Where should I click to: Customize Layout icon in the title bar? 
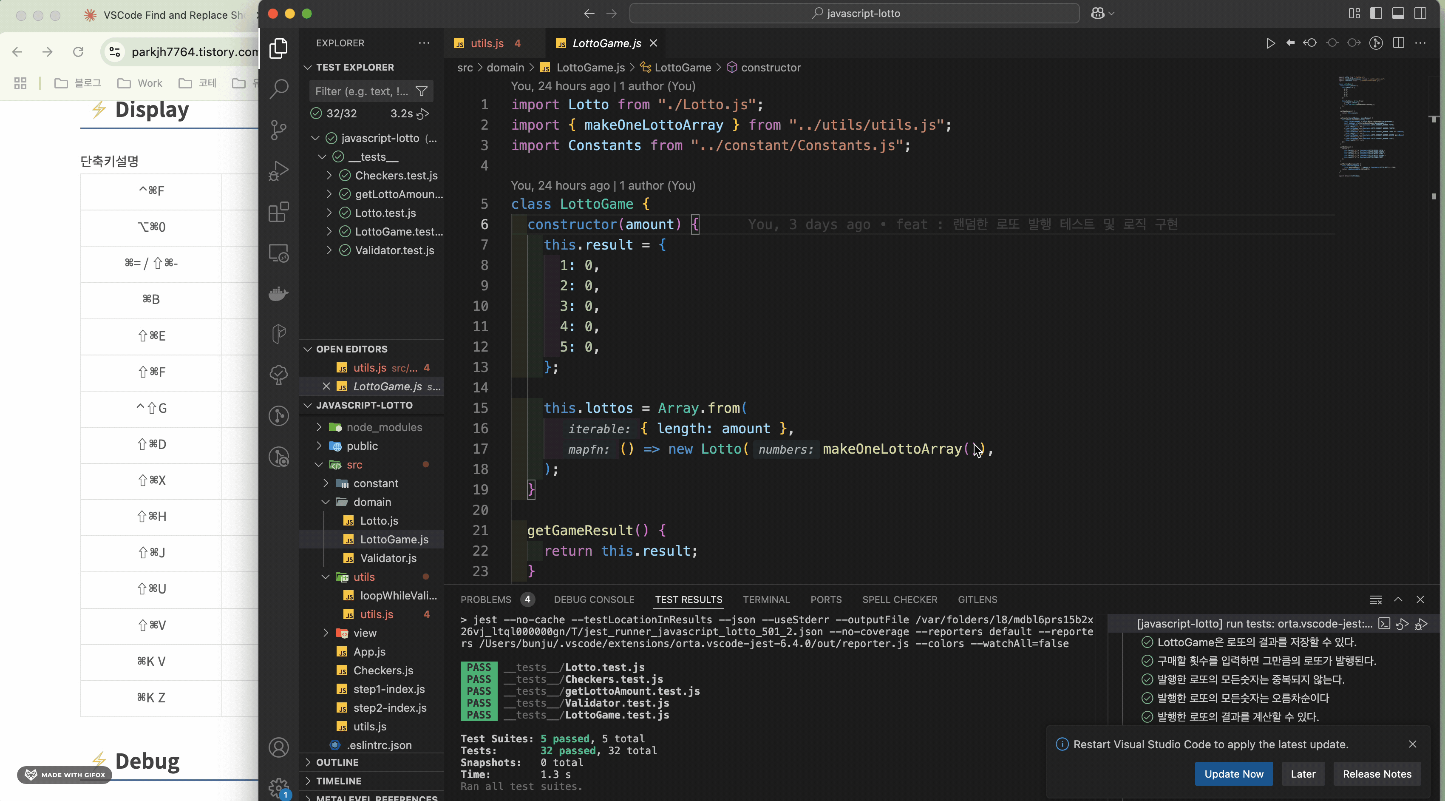pyautogui.click(x=1354, y=14)
